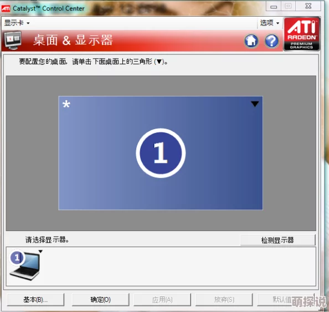Open the 显示卡 menu
The image size is (329, 312).
click(17, 23)
